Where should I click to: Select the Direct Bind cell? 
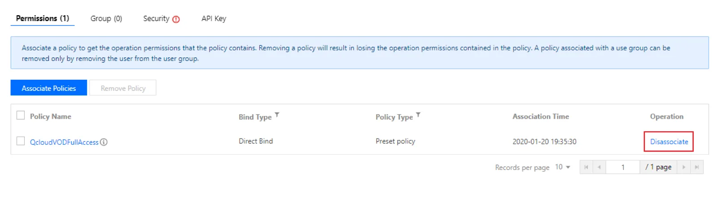[x=256, y=141]
